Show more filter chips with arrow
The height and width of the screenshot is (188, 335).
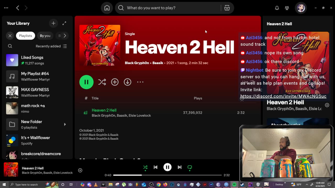65,36
